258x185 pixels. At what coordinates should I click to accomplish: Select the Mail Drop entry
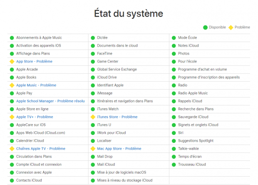pos(105,157)
